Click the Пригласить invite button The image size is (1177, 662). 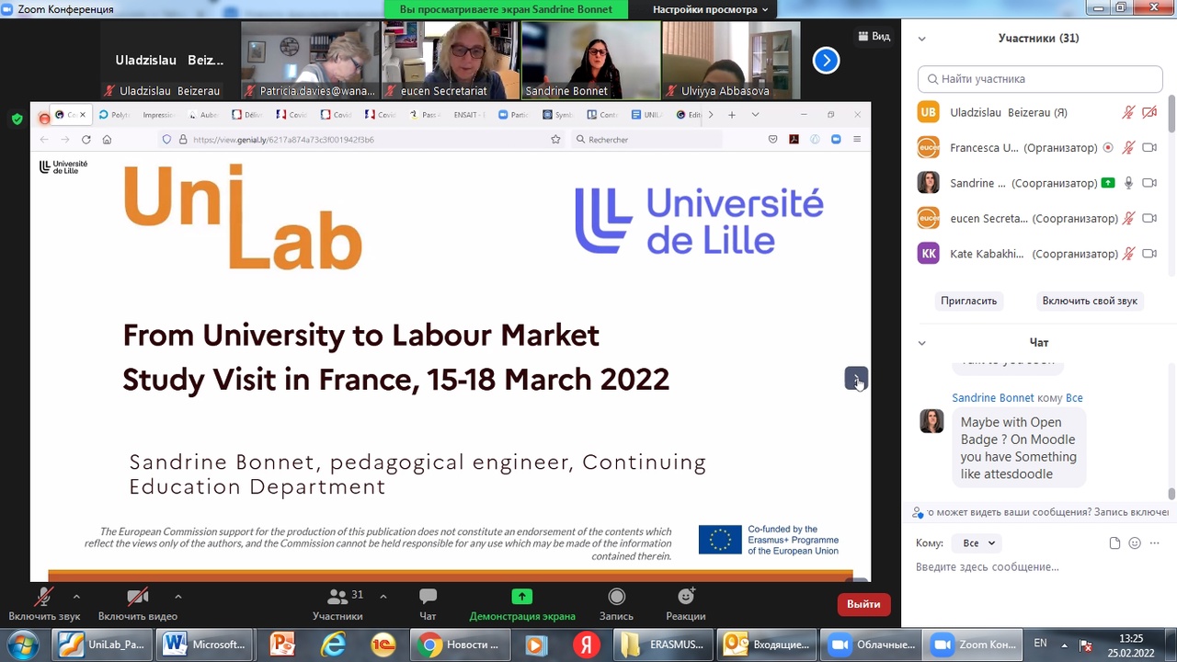coord(968,301)
